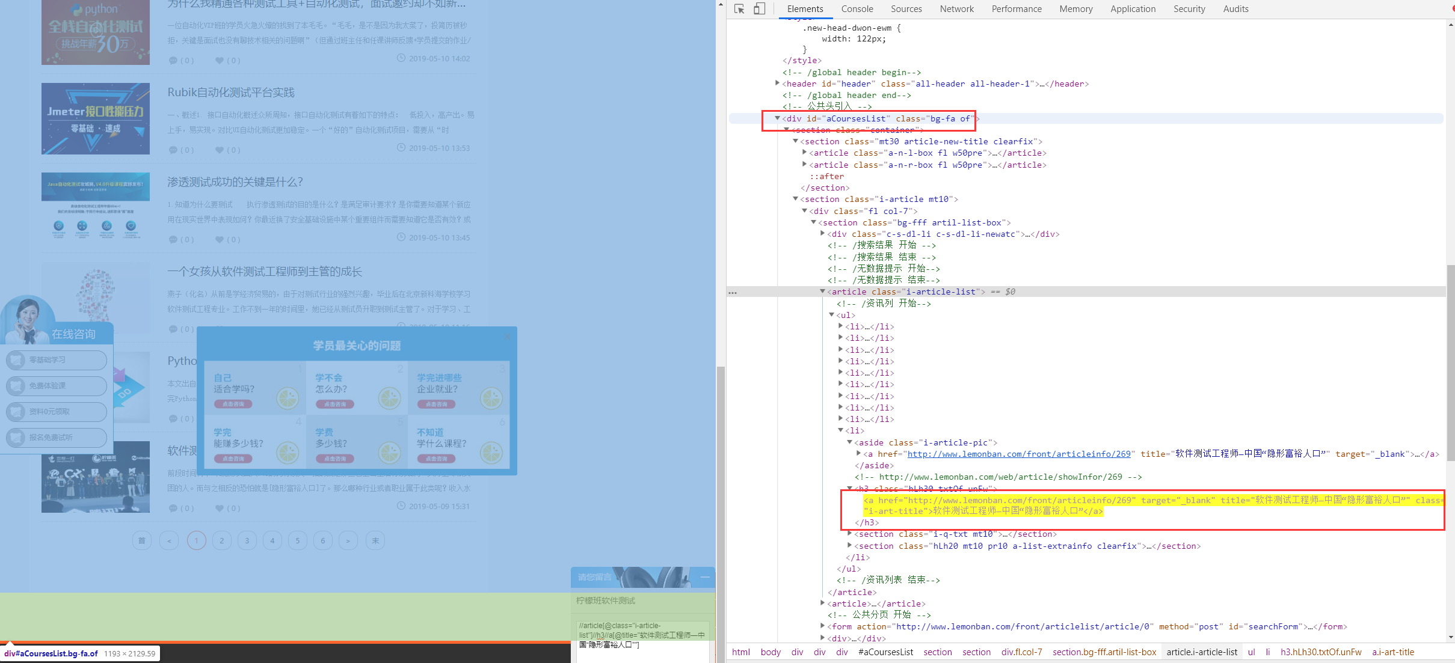Click the '...' options beside selected article node
Image resolution: width=1455 pixels, height=663 pixels.
[x=733, y=292]
